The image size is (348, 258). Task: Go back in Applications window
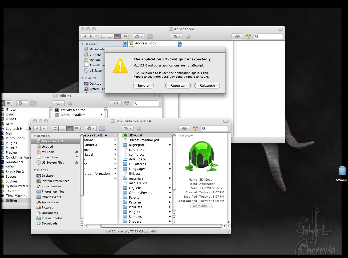pos(85,36)
